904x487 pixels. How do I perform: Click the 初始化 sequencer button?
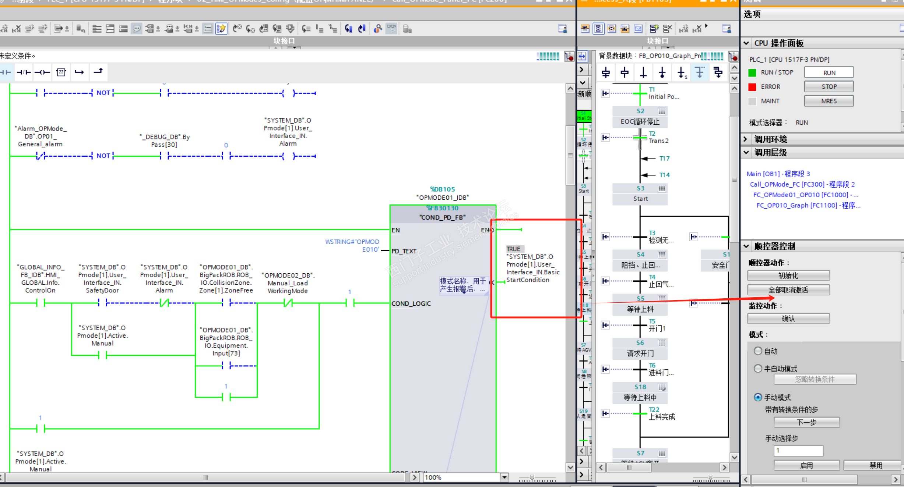tap(788, 276)
